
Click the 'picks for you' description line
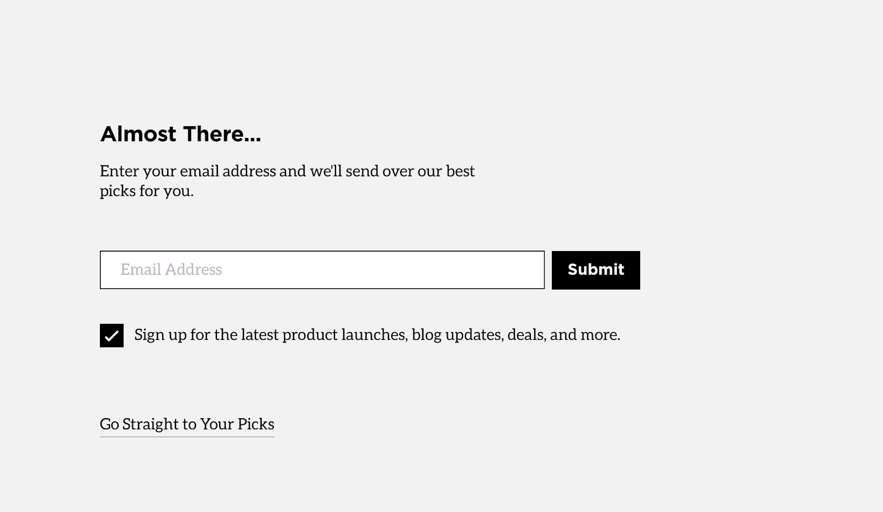[x=147, y=191]
